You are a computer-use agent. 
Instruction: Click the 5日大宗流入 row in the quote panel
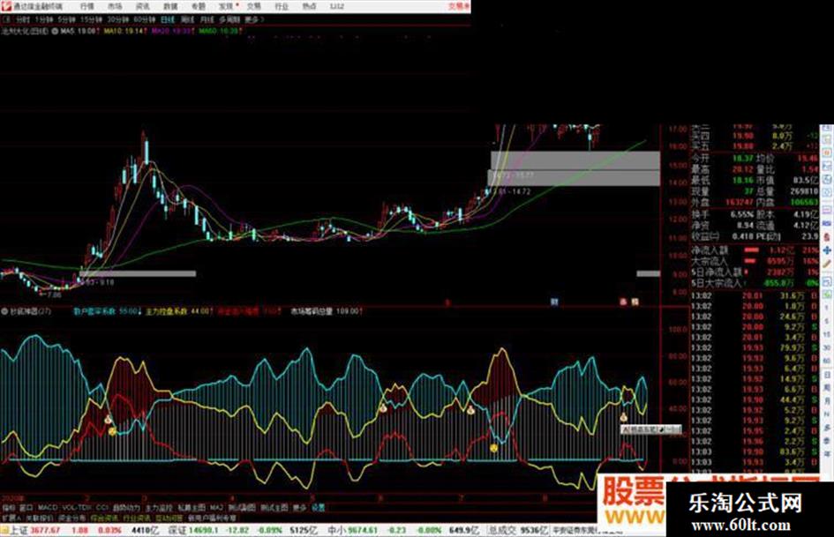coord(755,283)
